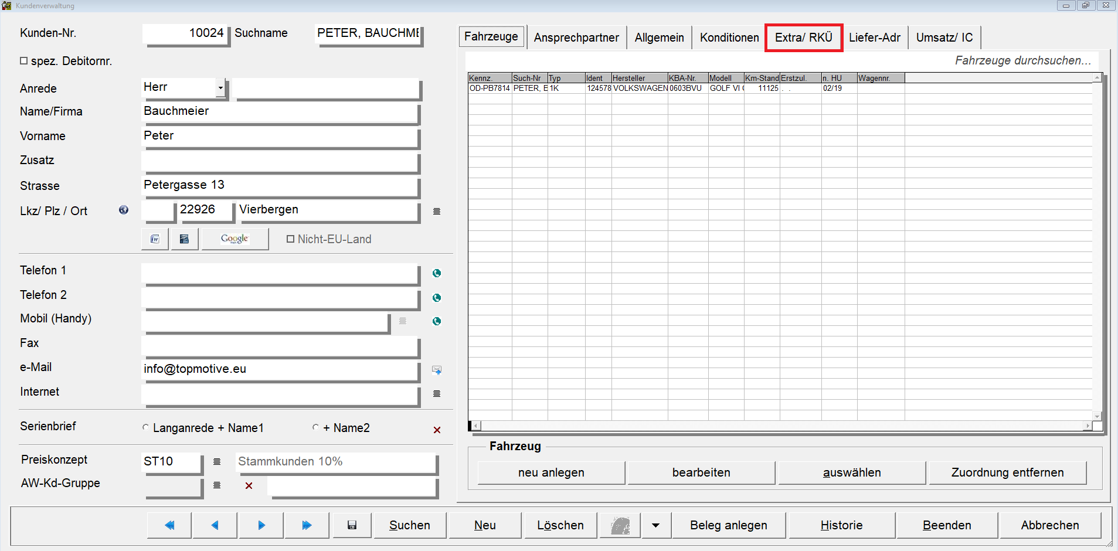Switch to the Fahrzeuge tab

tap(491, 36)
